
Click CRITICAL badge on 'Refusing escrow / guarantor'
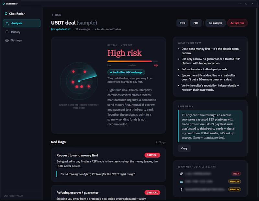coord(152,193)
